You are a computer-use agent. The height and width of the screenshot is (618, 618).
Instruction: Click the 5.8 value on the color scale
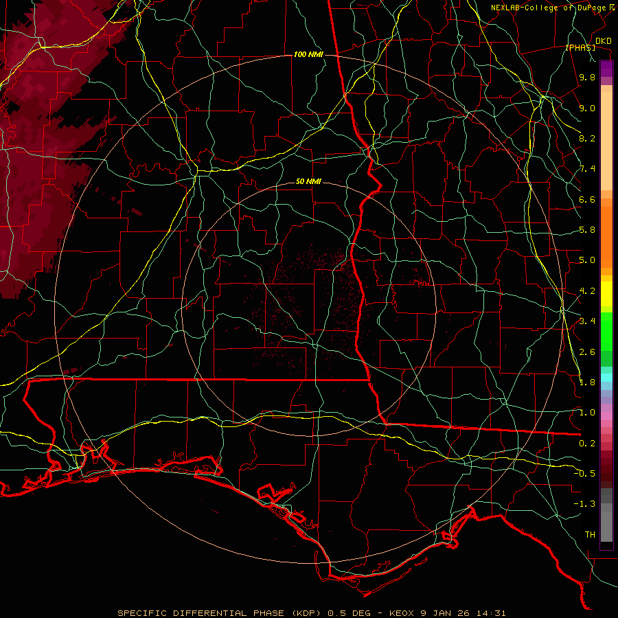click(x=587, y=230)
